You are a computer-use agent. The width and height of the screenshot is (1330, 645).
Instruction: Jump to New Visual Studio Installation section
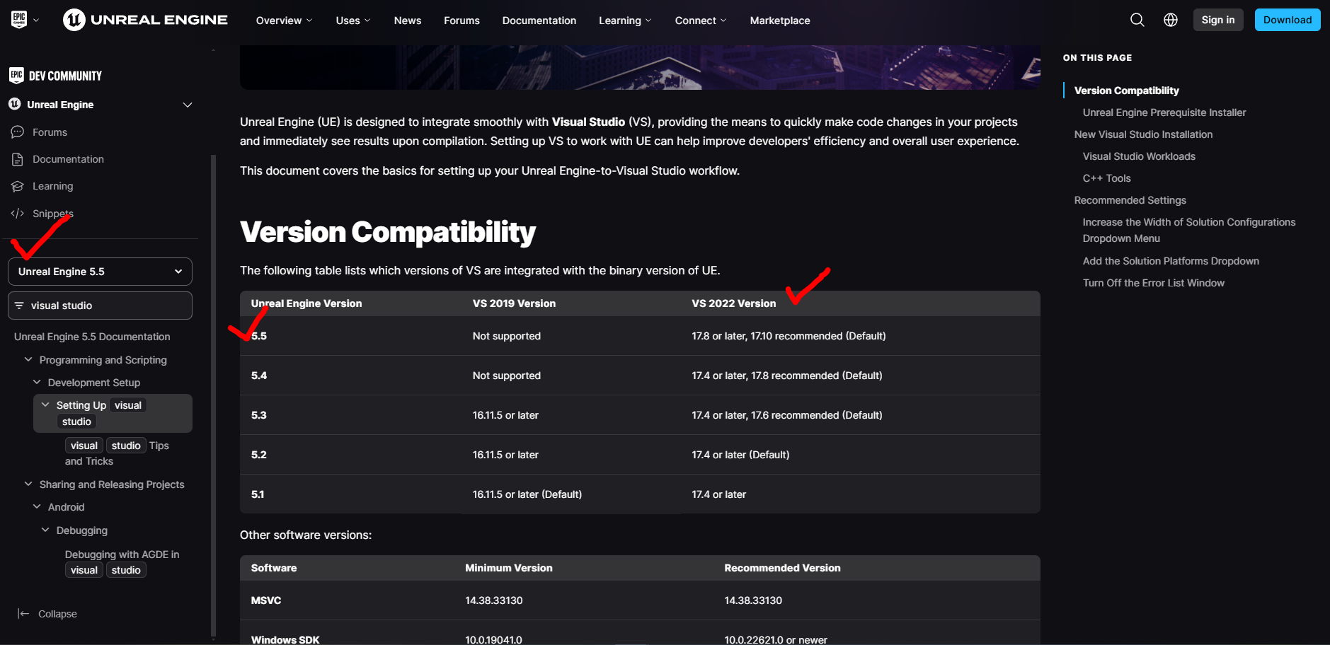(x=1143, y=134)
